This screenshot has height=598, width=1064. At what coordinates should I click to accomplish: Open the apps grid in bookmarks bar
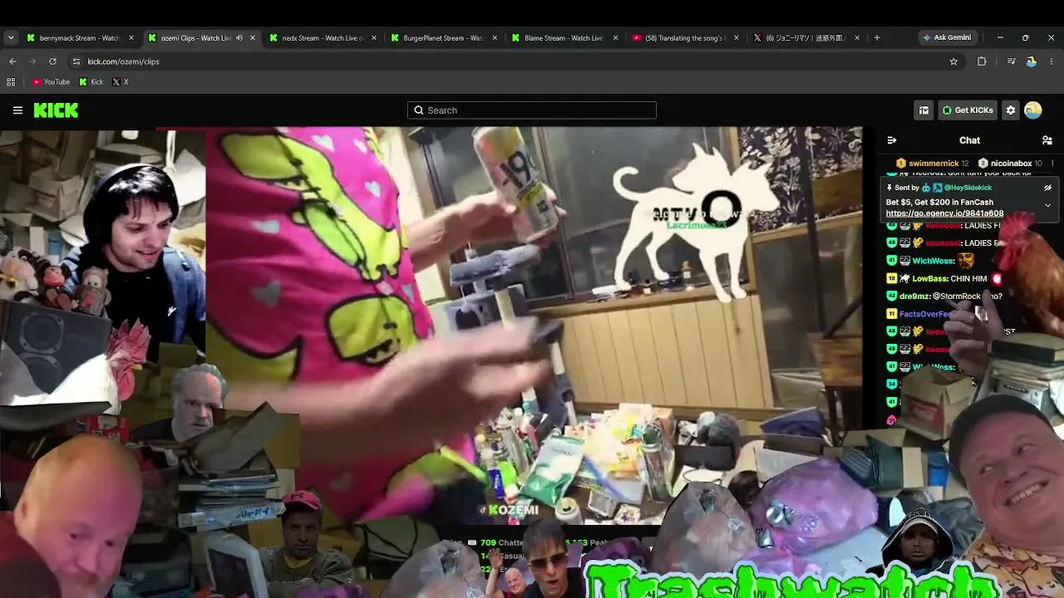click(11, 82)
